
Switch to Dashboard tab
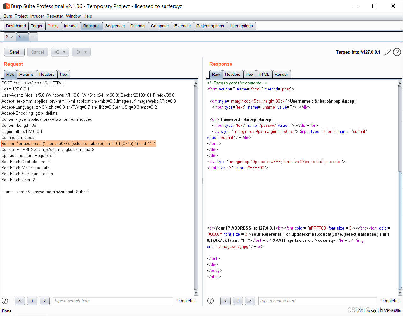pyautogui.click(x=16, y=26)
